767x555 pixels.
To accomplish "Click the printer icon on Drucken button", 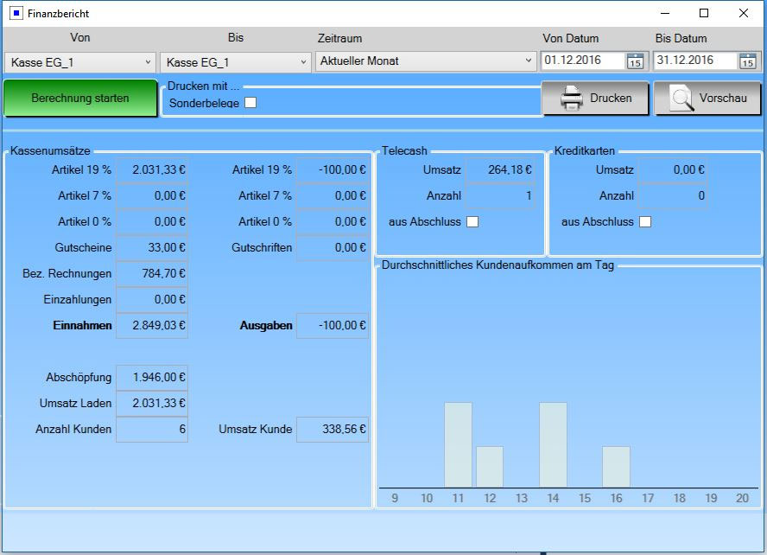I will 572,99.
